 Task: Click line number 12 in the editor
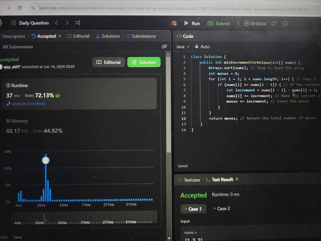(x=184, y=118)
